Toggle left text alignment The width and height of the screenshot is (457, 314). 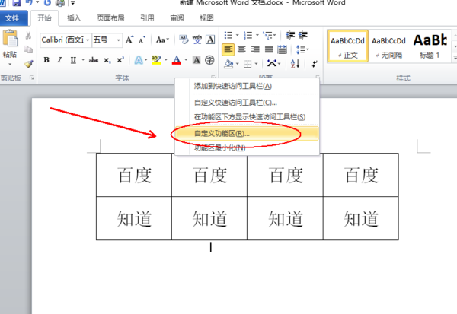pos(228,49)
